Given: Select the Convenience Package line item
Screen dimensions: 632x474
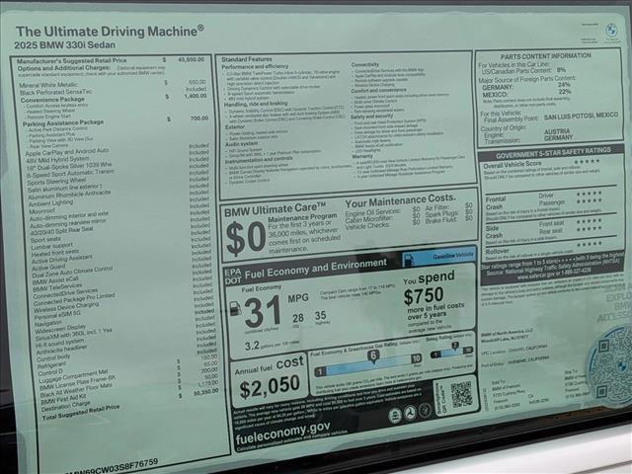Looking at the screenshot, I should point(51,98).
